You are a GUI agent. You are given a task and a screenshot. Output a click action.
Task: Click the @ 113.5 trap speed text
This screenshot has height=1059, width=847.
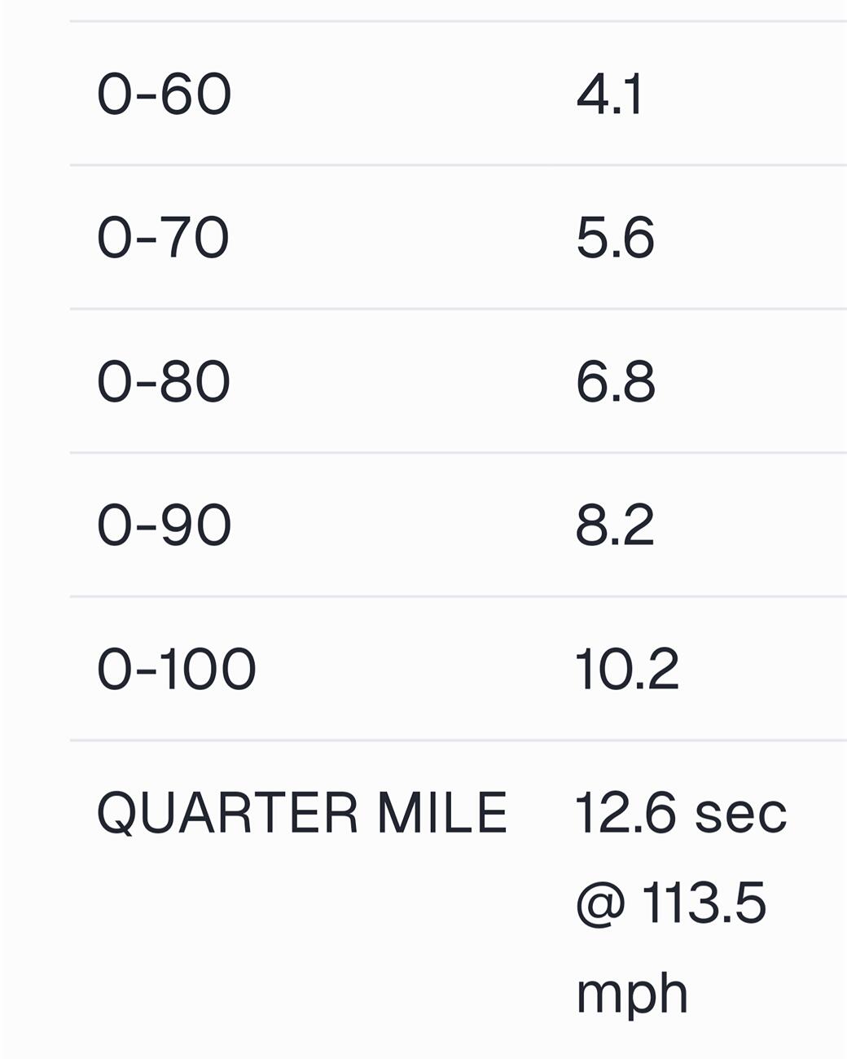671,903
